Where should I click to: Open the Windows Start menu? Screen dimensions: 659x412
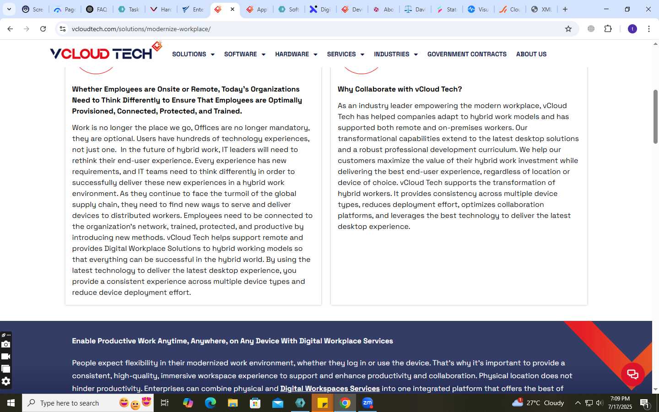point(11,403)
